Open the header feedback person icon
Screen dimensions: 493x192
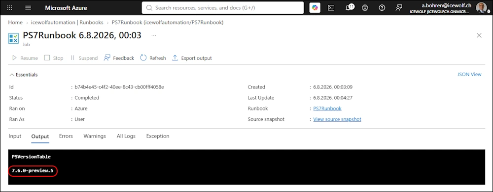tap(399, 8)
